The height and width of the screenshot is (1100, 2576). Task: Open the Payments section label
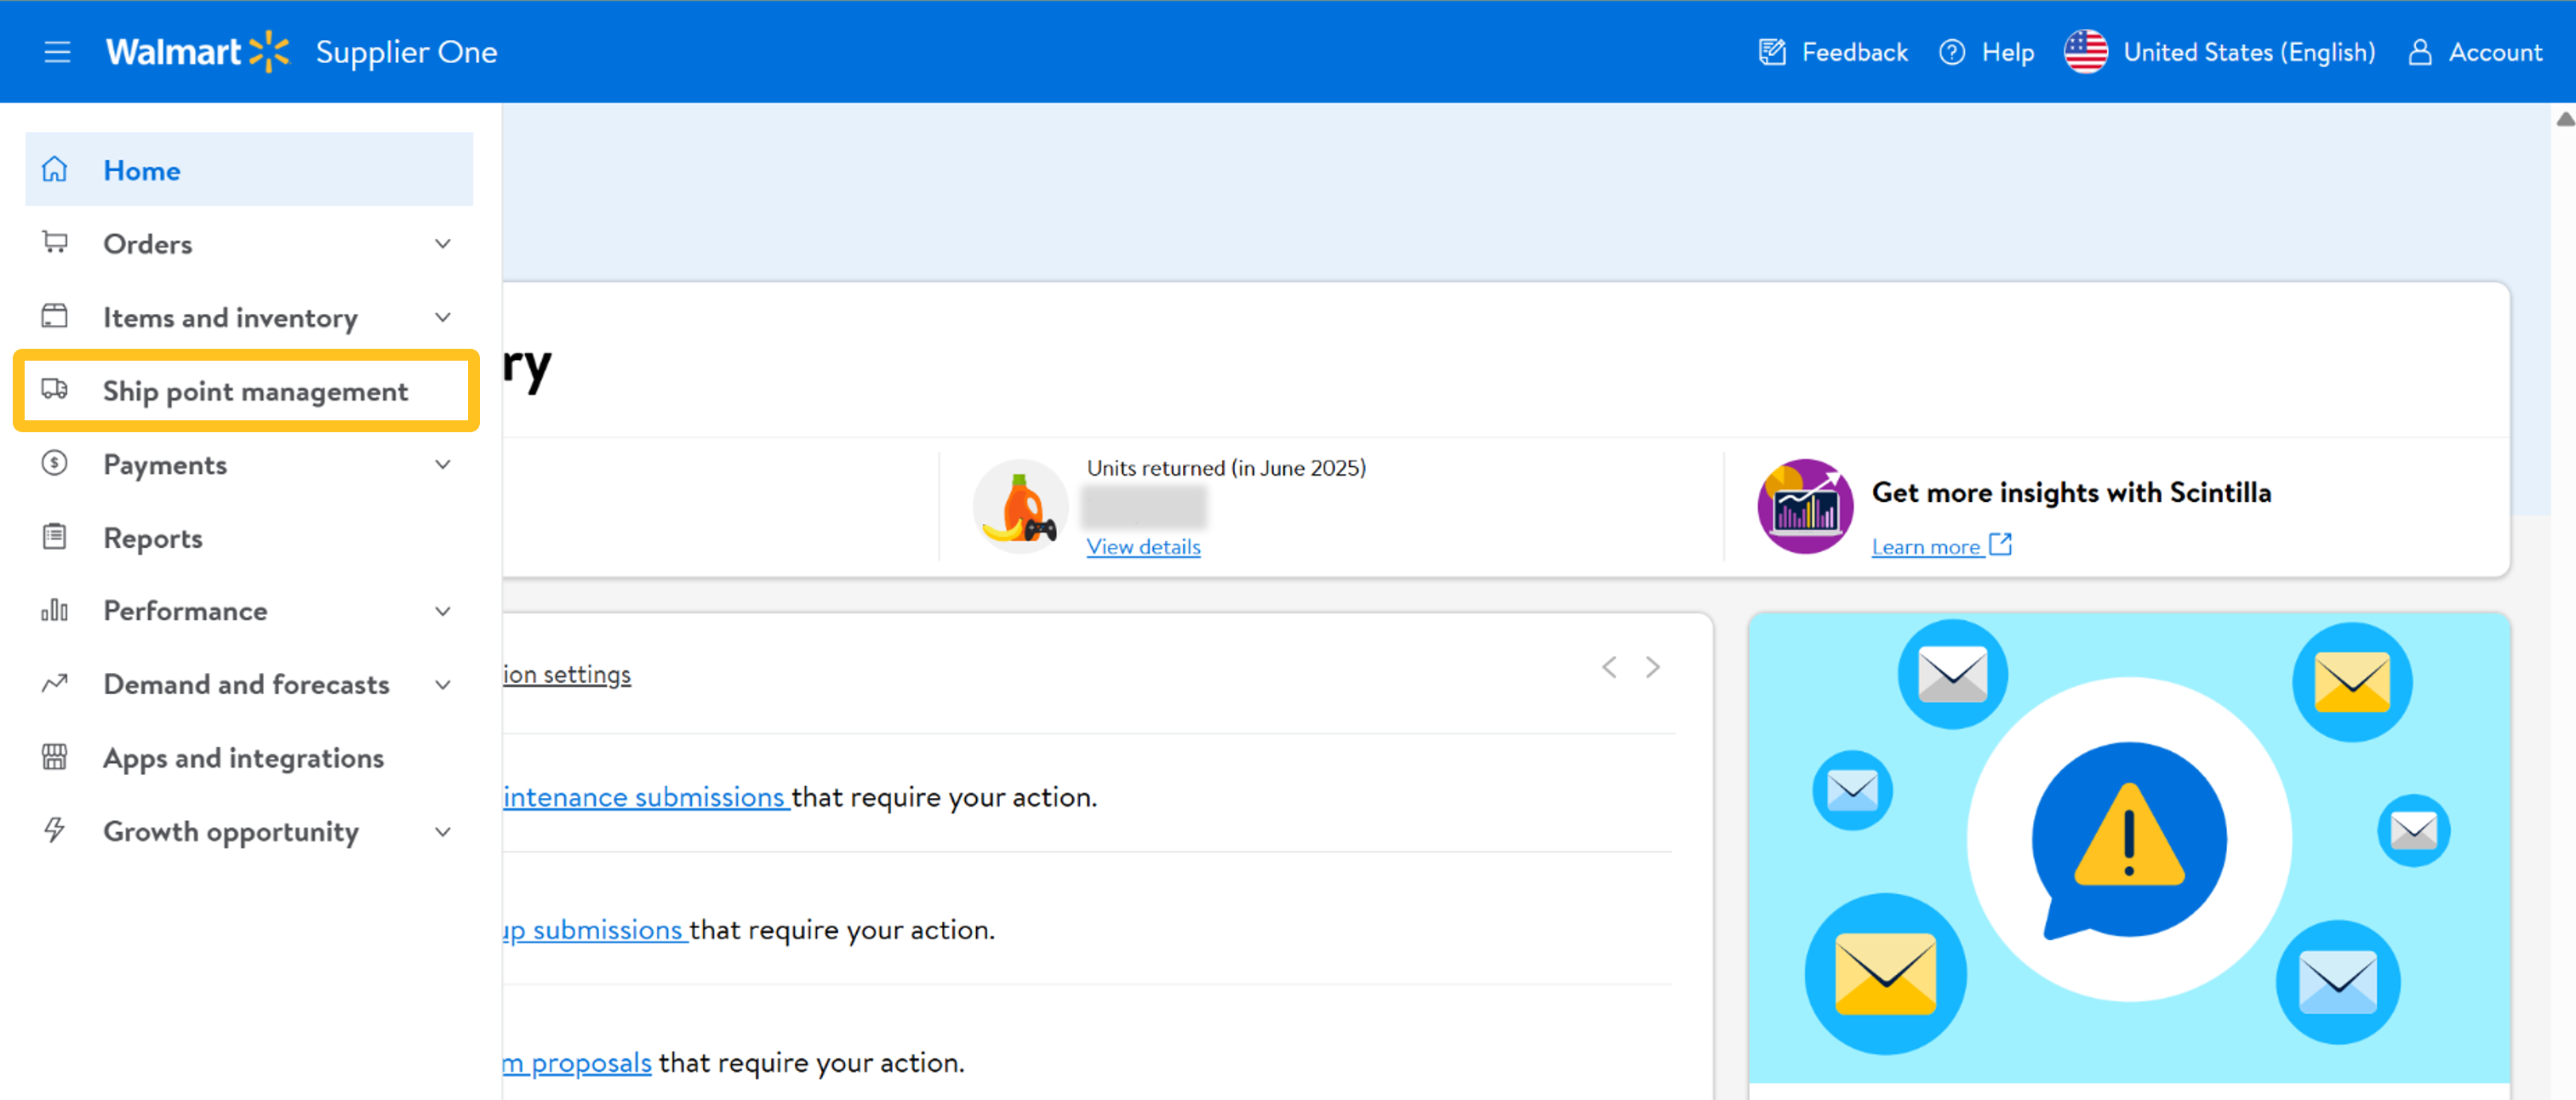click(165, 465)
